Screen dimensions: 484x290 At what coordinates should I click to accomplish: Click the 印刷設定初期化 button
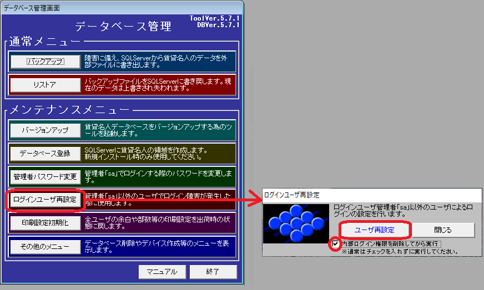point(44,223)
